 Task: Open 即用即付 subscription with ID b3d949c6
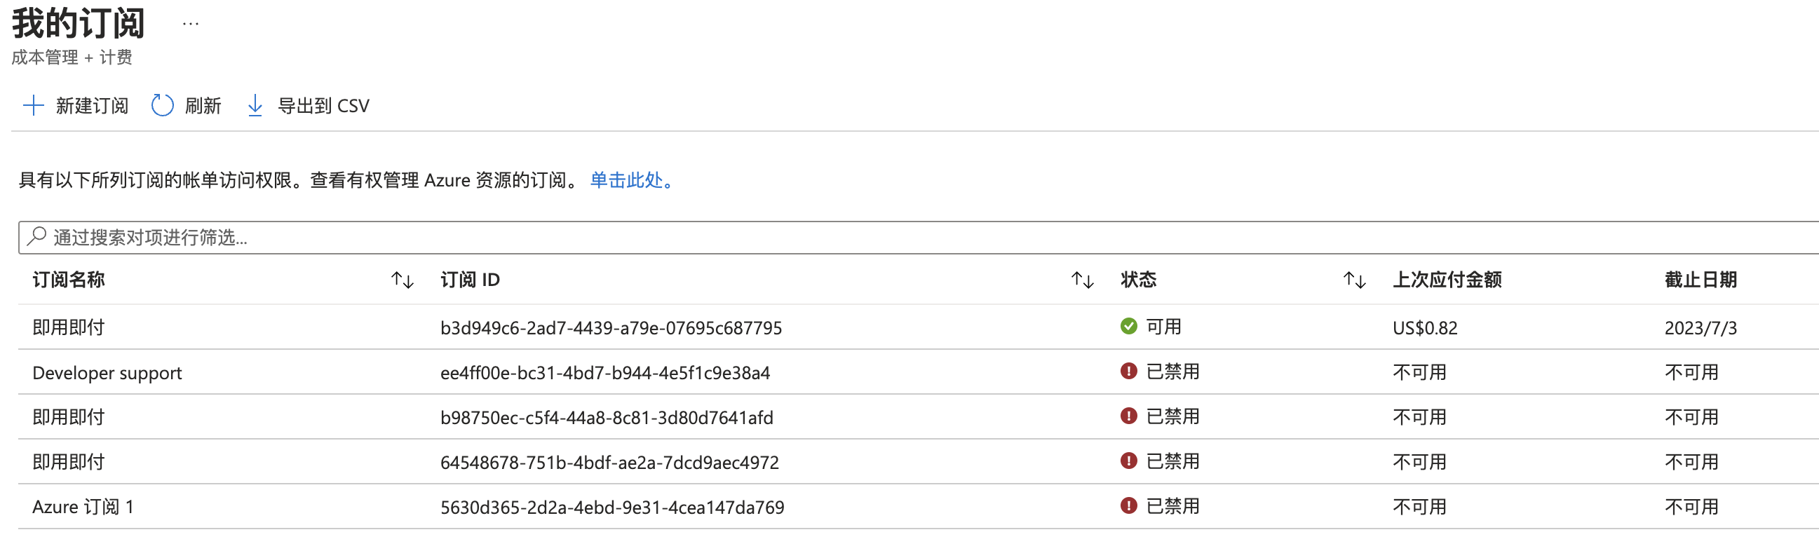pyautogui.click(x=69, y=327)
